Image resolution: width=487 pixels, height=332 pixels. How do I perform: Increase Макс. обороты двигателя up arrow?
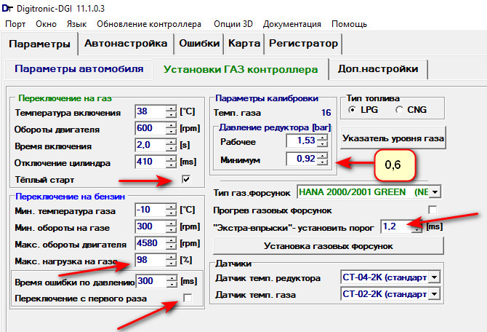pos(171,240)
